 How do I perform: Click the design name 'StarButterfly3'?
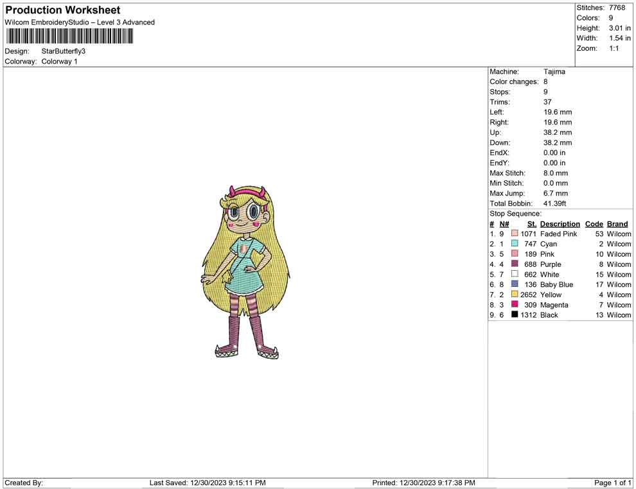click(x=63, y=51)
